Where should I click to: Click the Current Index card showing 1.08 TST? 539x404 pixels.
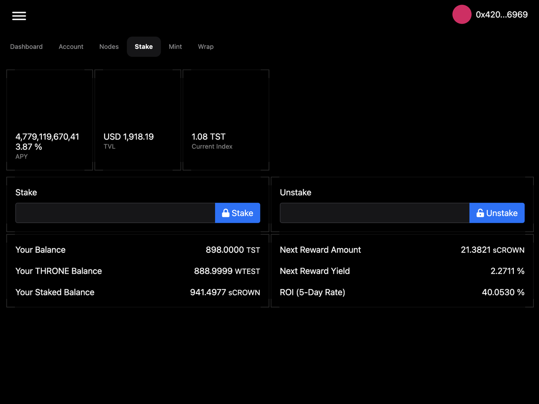click(x=225, y=120)
